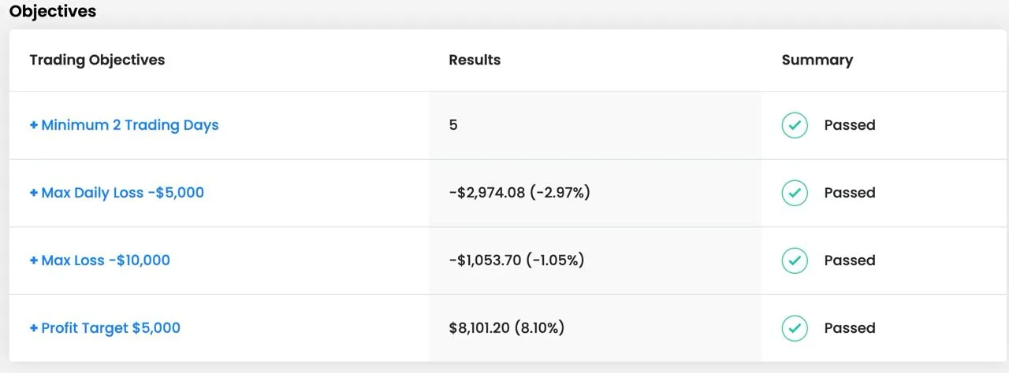Select the trading days result value 5

453,125
